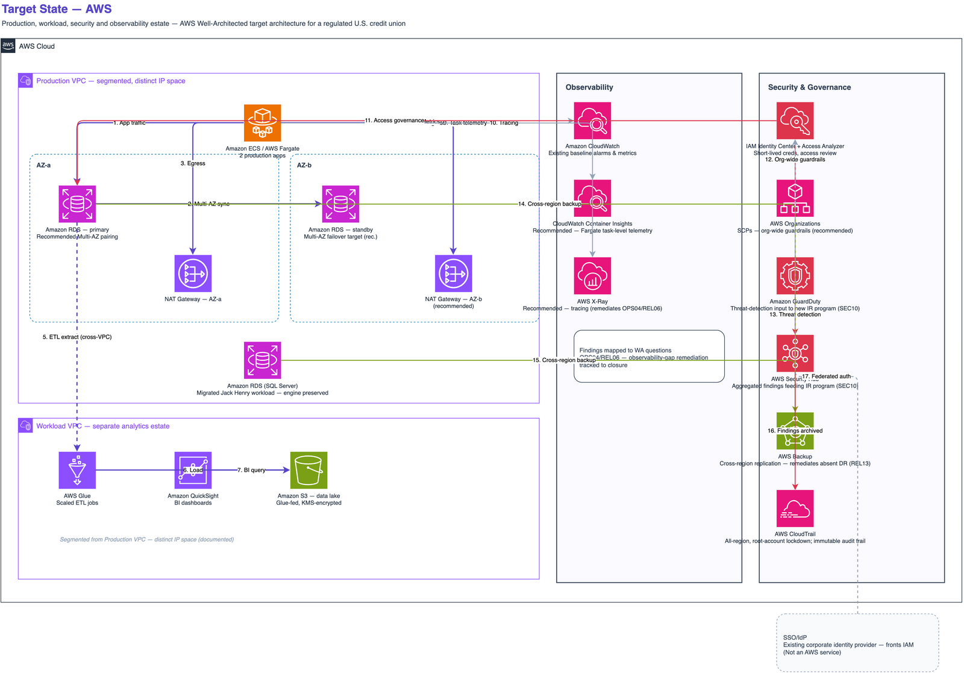Click the AWS Backup icon

795,431
